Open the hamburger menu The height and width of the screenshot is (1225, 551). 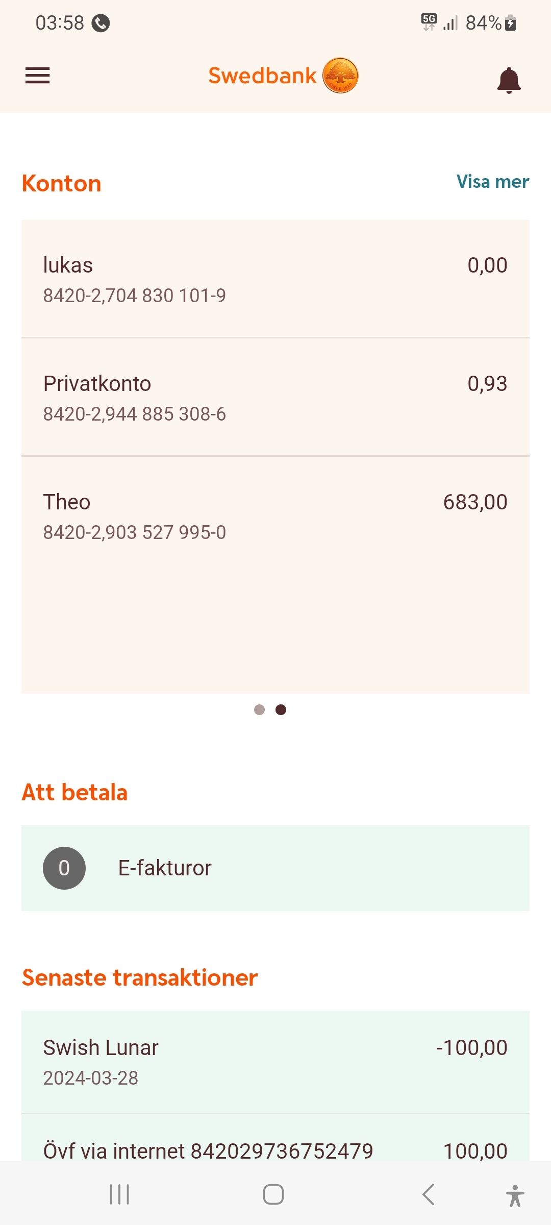tap(37, 76)
